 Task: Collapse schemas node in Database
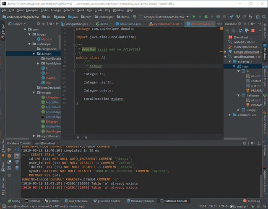point(230,61)
